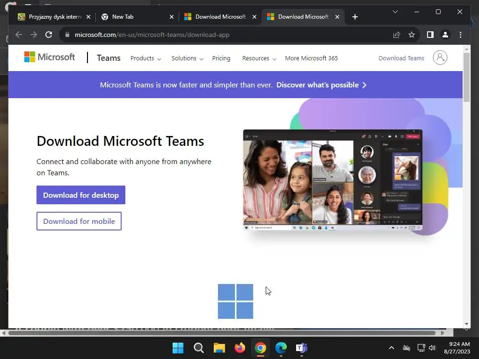This screenshot has height=359, width=479.
Task: Open the Pricing page
Action: pyautogui.click(x=221, y=58)
